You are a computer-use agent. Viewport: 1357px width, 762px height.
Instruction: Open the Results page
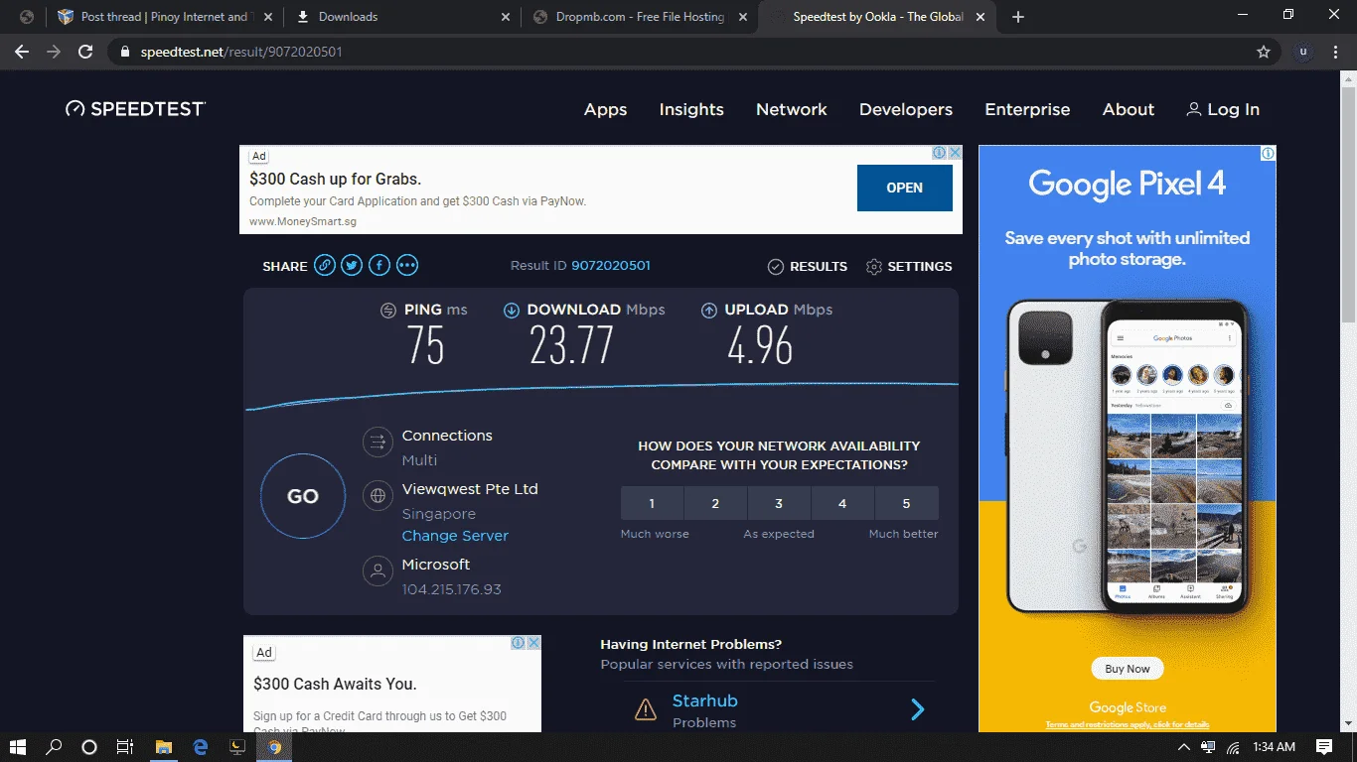[x=808, y=266]
